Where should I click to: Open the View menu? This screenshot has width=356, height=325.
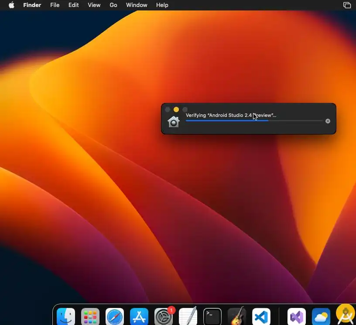pyautogui.click(x=94, y=5)
